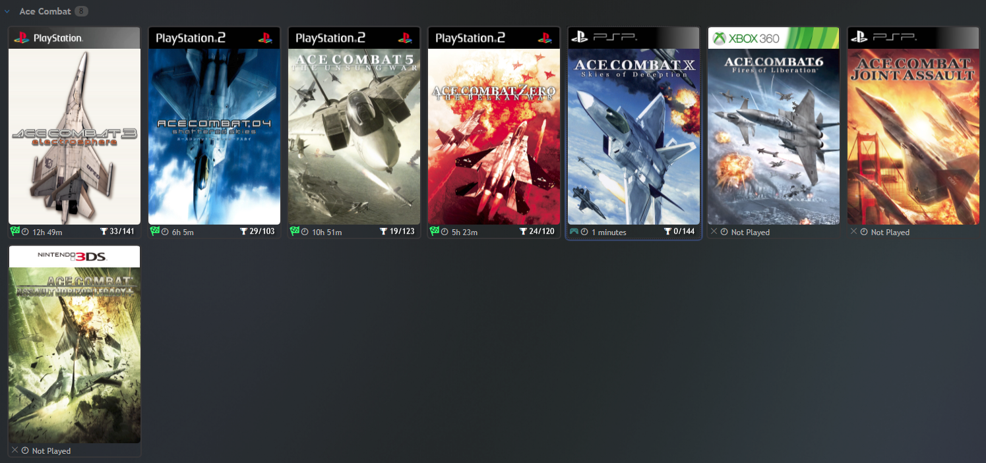Click X status icon under Ace Combat 6

(x=714, y=231)
